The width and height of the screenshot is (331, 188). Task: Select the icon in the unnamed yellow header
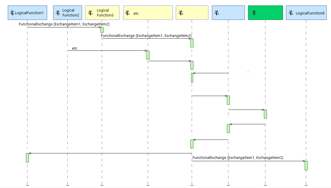[181, 13]
